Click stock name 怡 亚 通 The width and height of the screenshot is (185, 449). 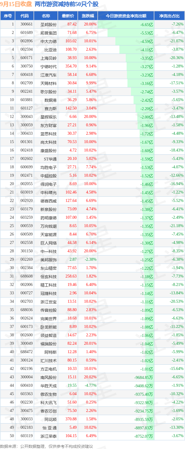(x=49, y=428)
